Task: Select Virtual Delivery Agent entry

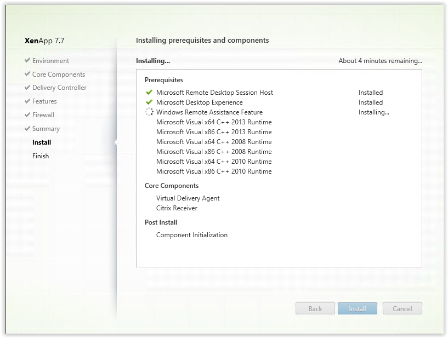Action: click(x=188, y=198)
